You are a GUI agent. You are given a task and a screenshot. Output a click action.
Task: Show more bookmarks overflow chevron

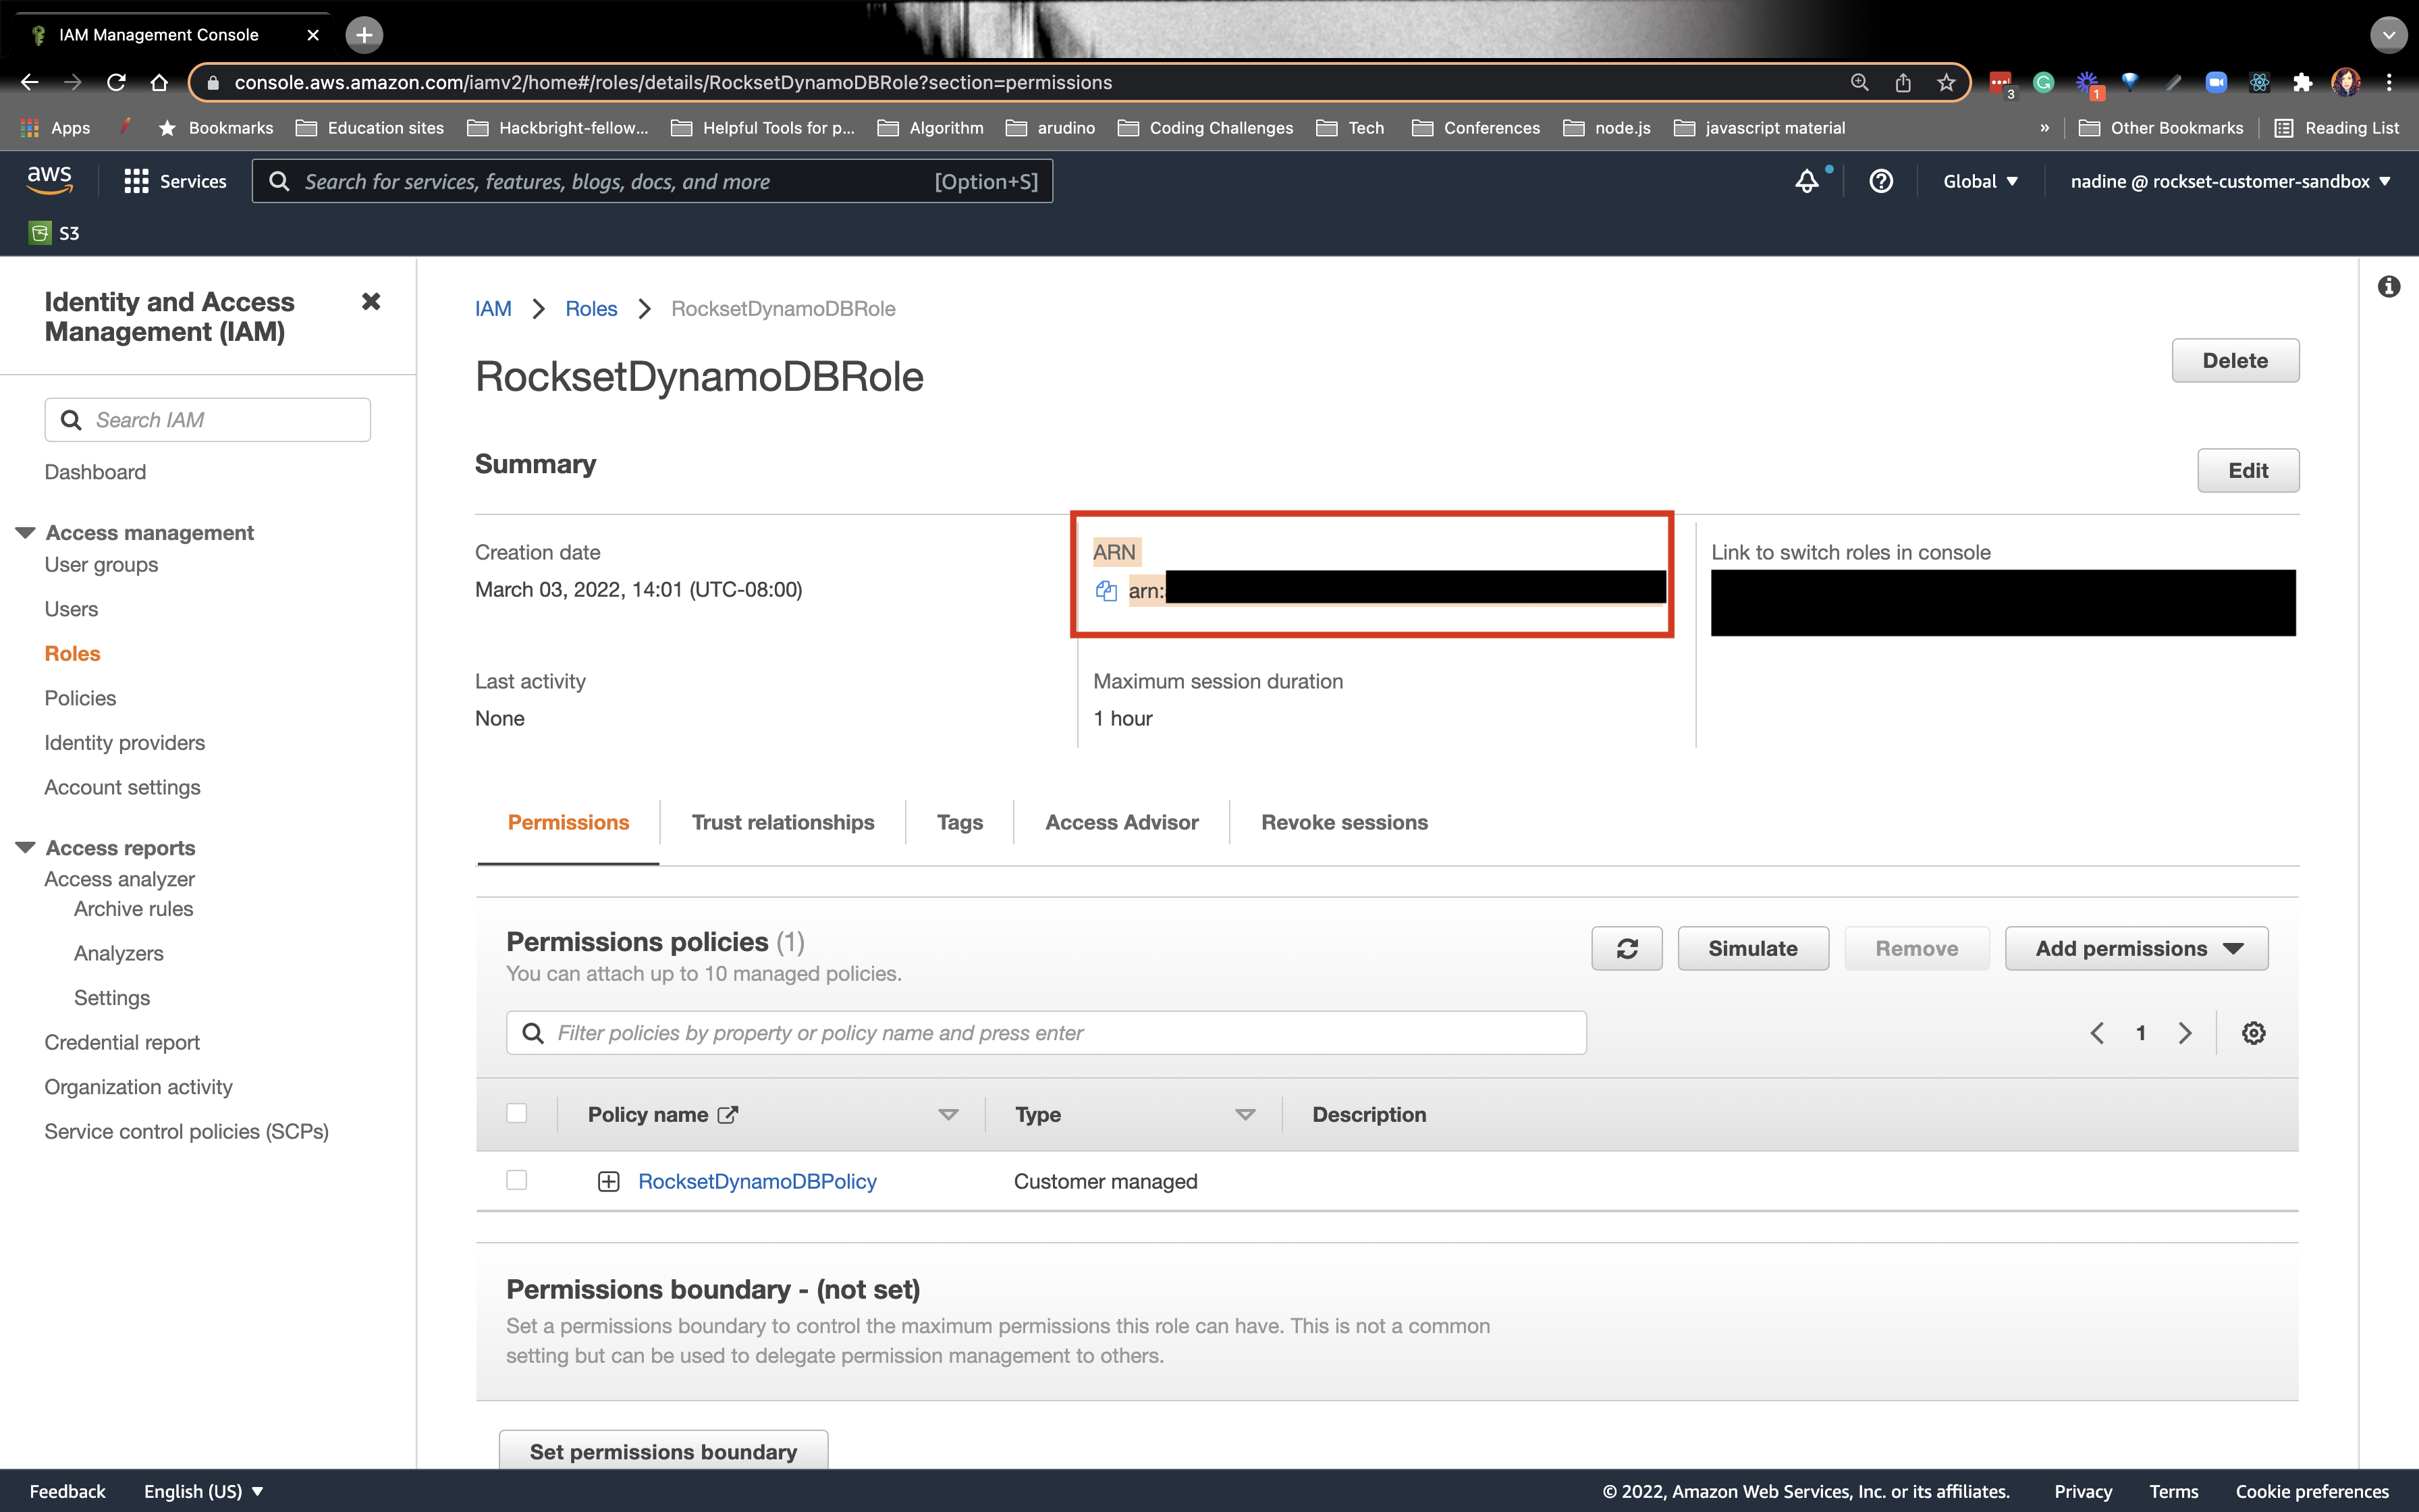coord(2044,128)
